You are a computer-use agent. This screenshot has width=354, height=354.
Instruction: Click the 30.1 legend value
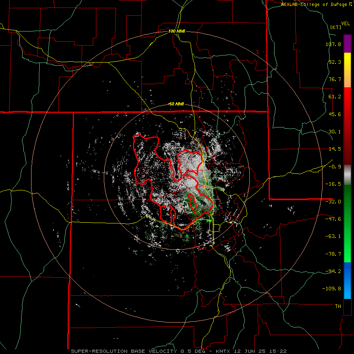(x=335, y=132)
